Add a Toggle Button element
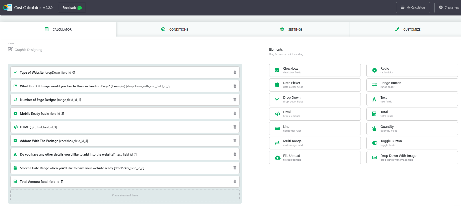This screenshot has height=206, width=461. 412,143
